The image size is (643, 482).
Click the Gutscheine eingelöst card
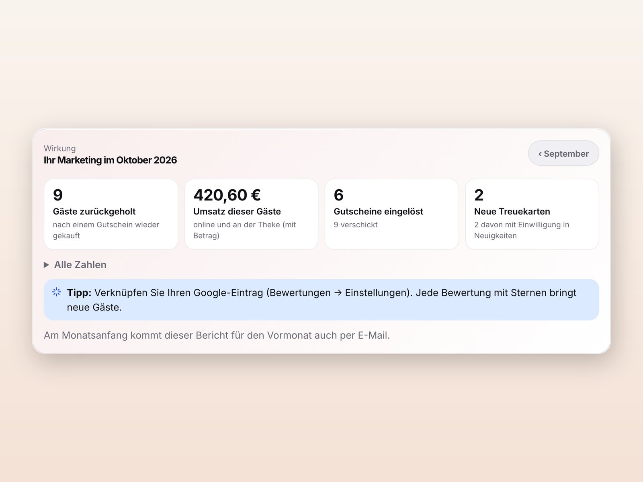point(391,214)
